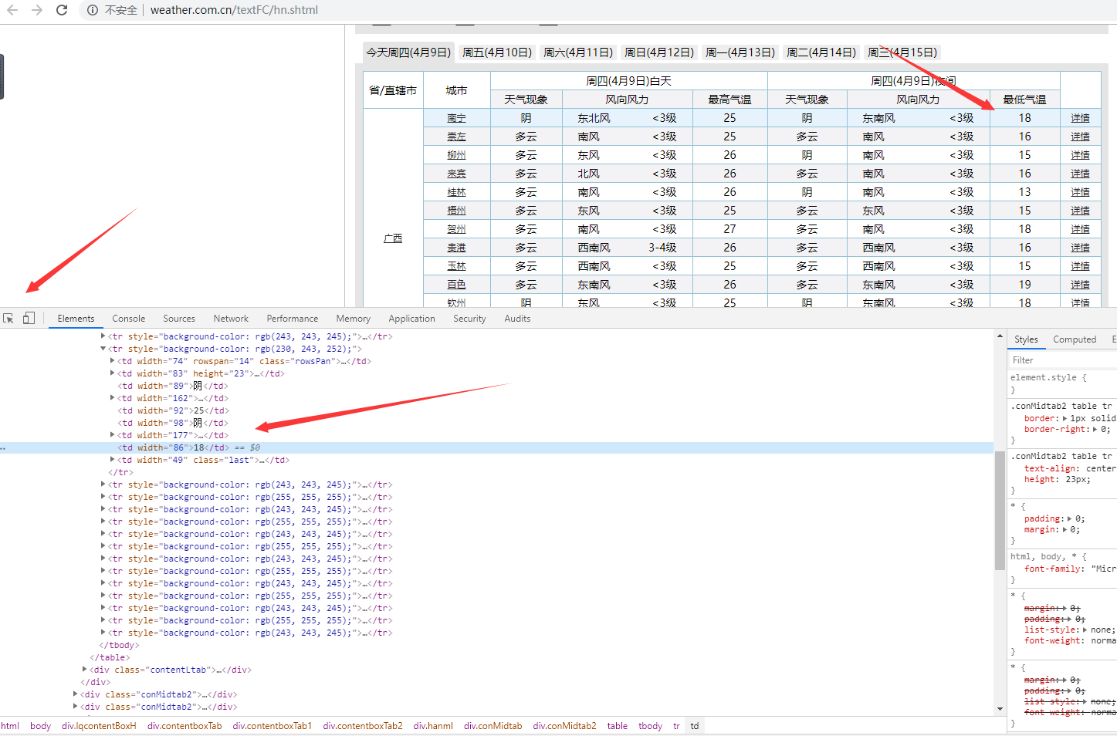Open 详情 link in the 贵港 row
Image resolution: width=1117 pixels, height=736 pixels.
tap(1080, 248)
